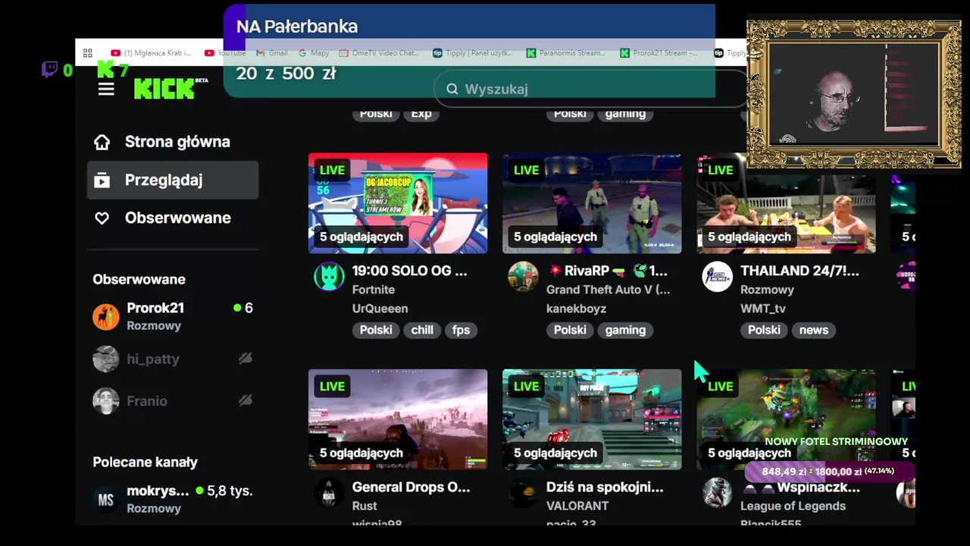The image size is (970, 546).
Task: Click Polski tag under kanekboyz stream
Action: tap(570, 330)
